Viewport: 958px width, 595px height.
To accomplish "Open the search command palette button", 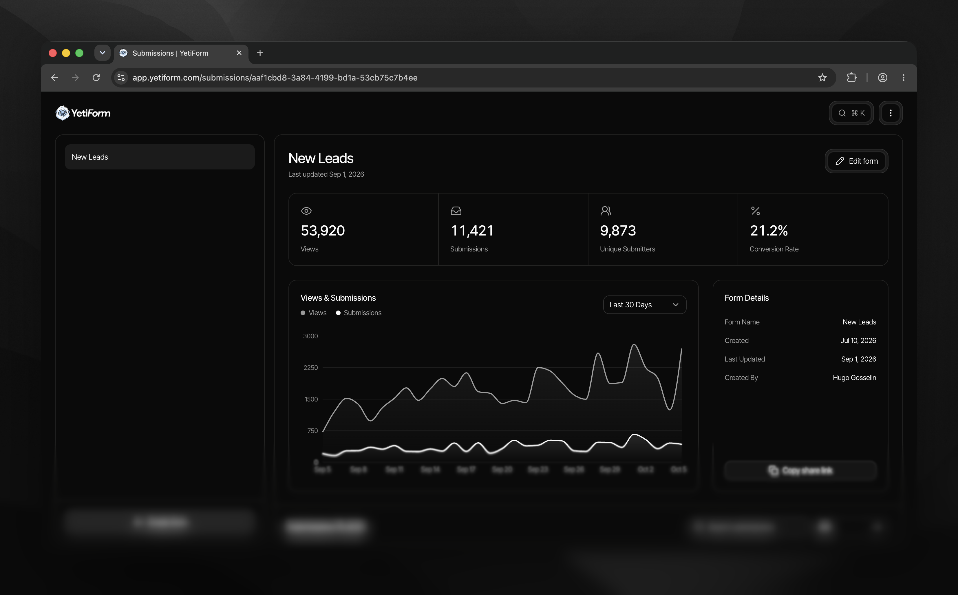I will click(x=851, y=113).
